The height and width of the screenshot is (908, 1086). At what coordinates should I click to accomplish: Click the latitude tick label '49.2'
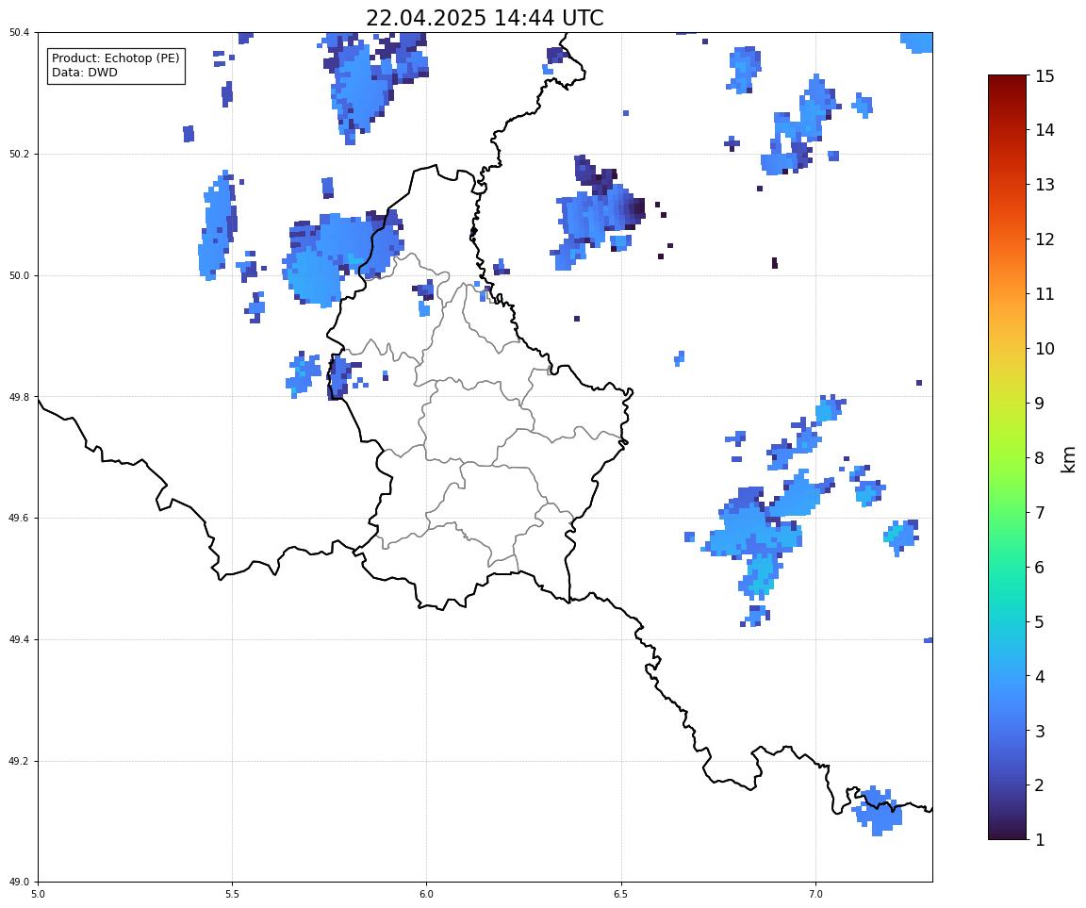coord(20,761)
